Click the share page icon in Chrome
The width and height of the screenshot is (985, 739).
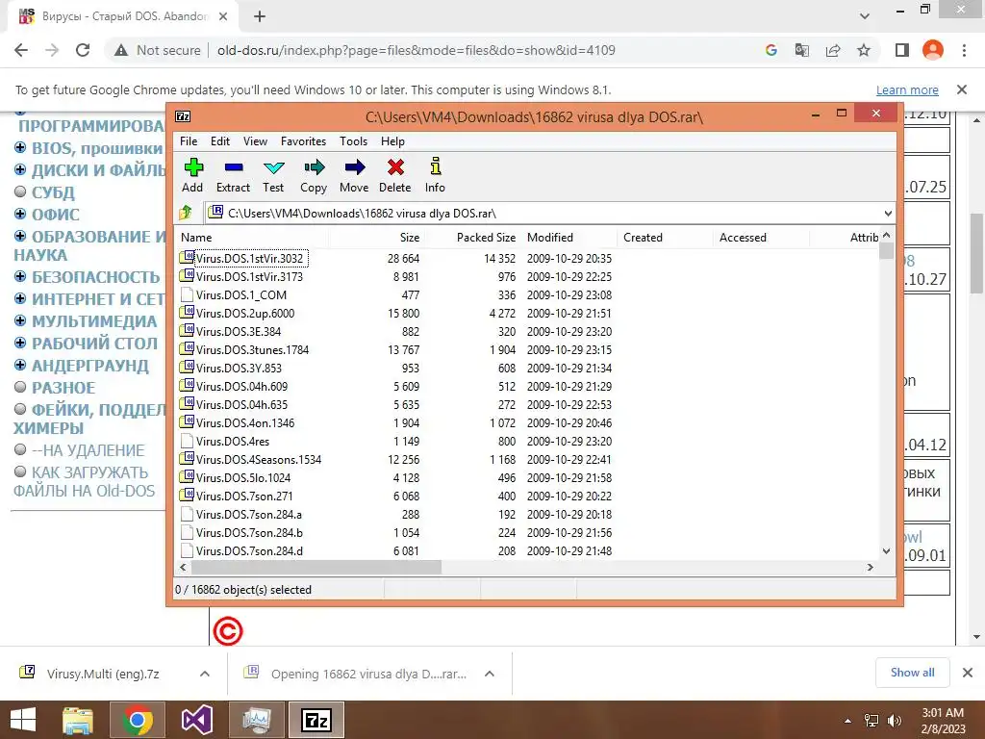click(833, 50)
